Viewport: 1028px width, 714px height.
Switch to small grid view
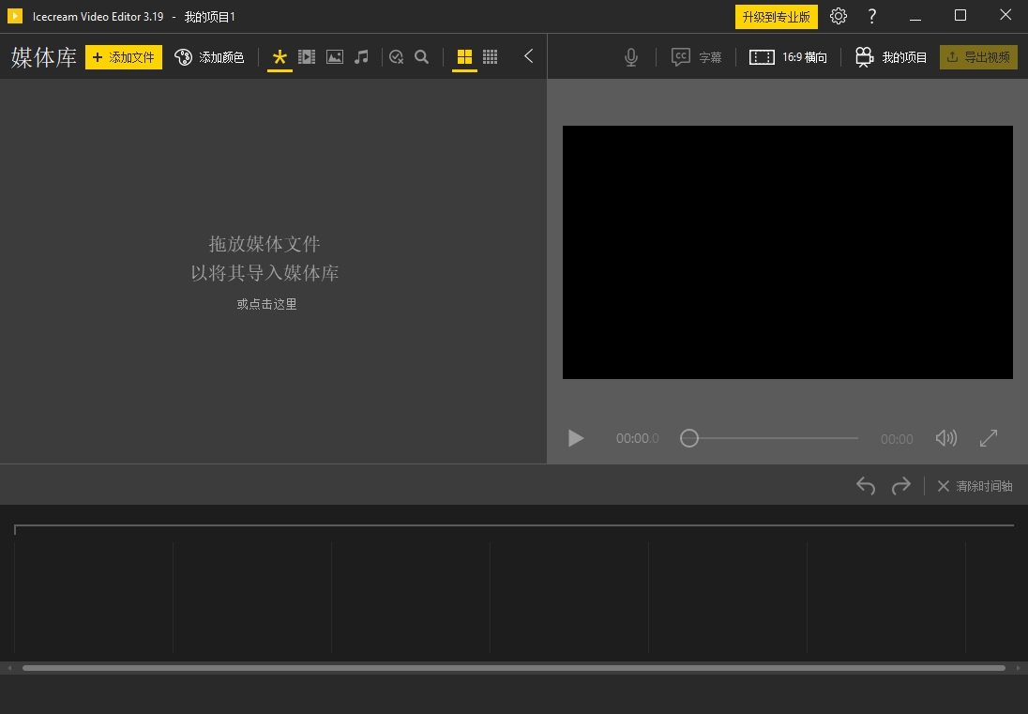tap(490, 57)
